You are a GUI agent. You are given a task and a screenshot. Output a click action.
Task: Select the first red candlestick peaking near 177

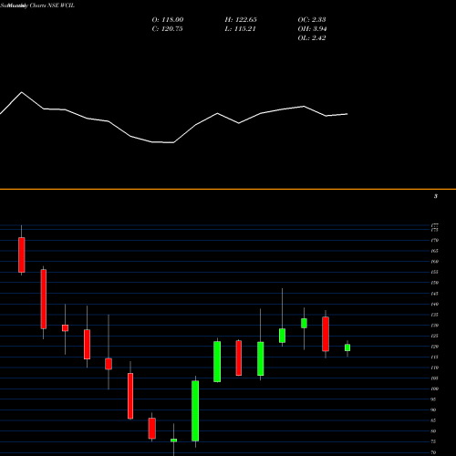(22, 254)
